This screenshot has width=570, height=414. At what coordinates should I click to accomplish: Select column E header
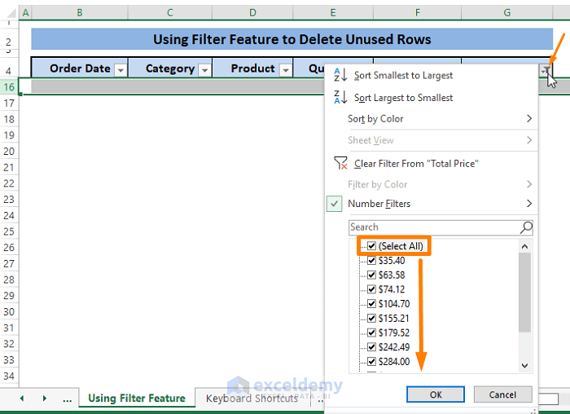333,13
